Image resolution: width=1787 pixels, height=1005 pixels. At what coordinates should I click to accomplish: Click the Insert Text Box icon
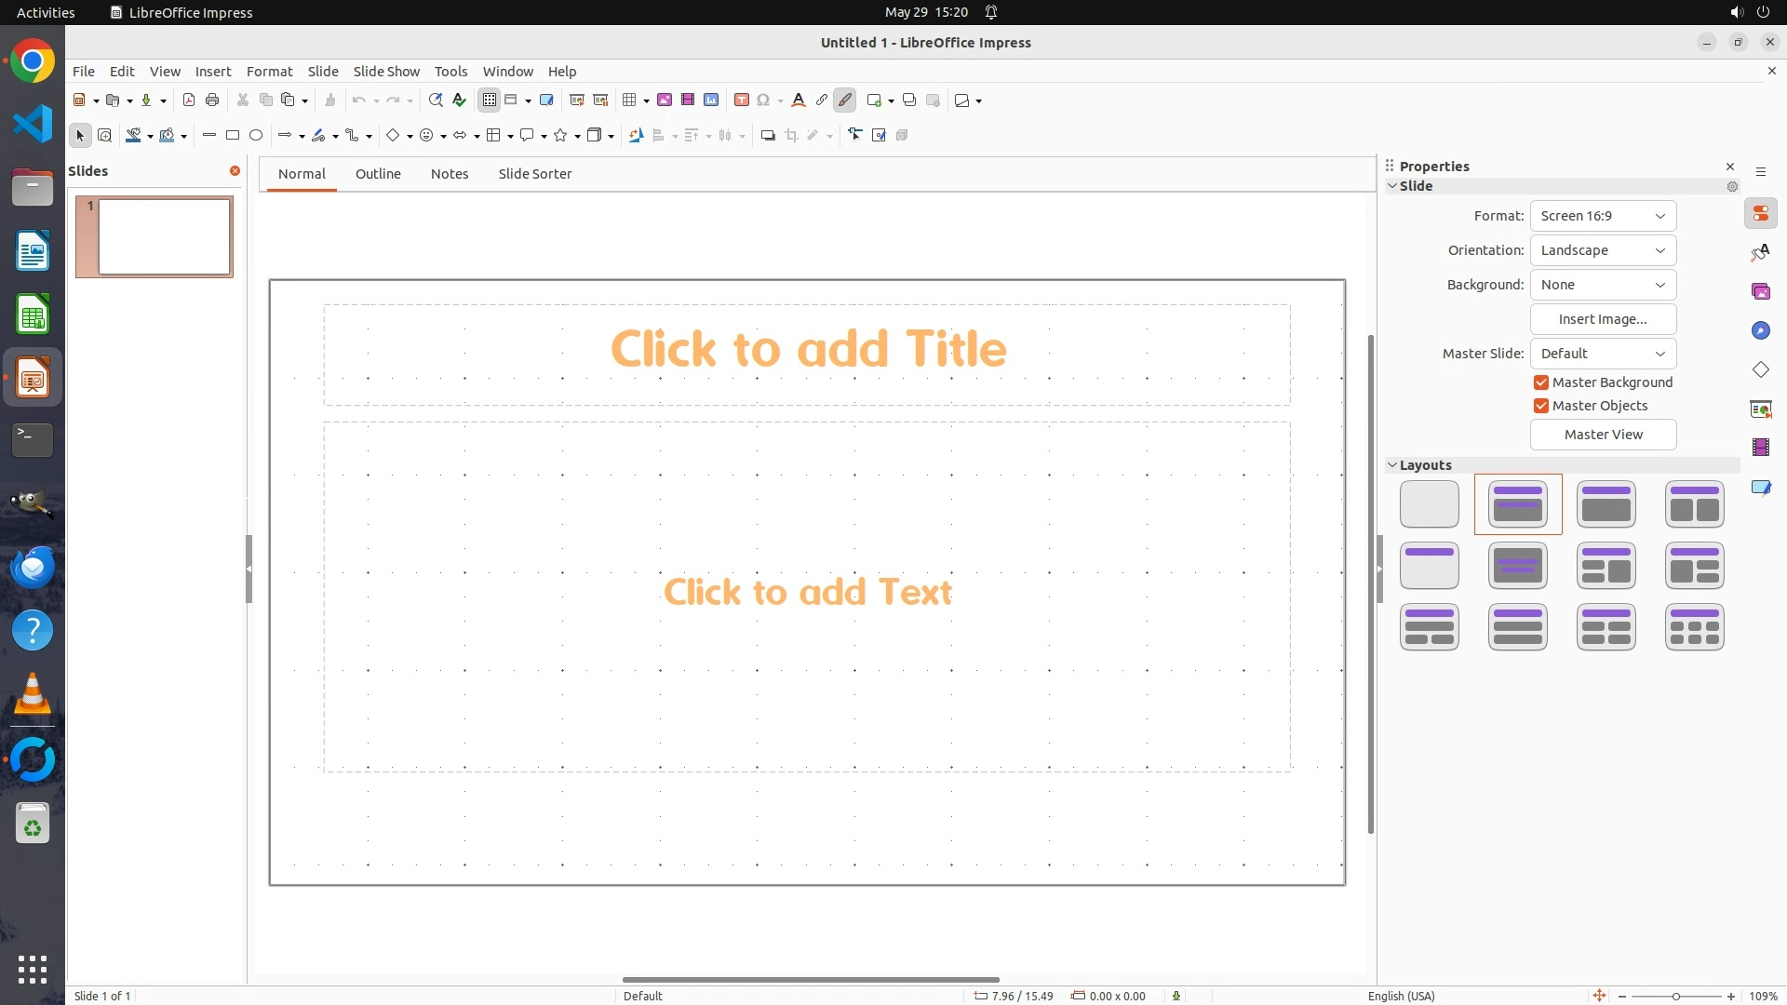click(742, 100)
